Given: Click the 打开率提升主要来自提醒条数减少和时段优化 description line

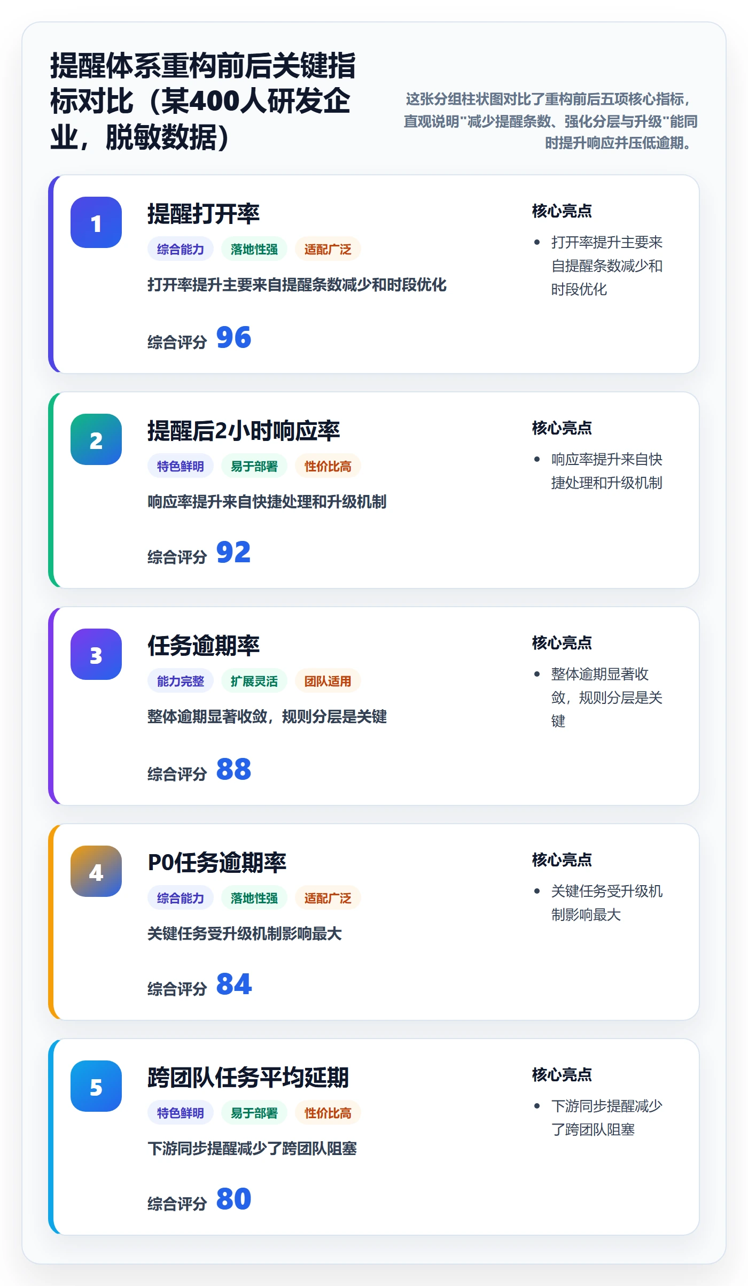Looking at the screenshot, I should [x=297, y=285].
